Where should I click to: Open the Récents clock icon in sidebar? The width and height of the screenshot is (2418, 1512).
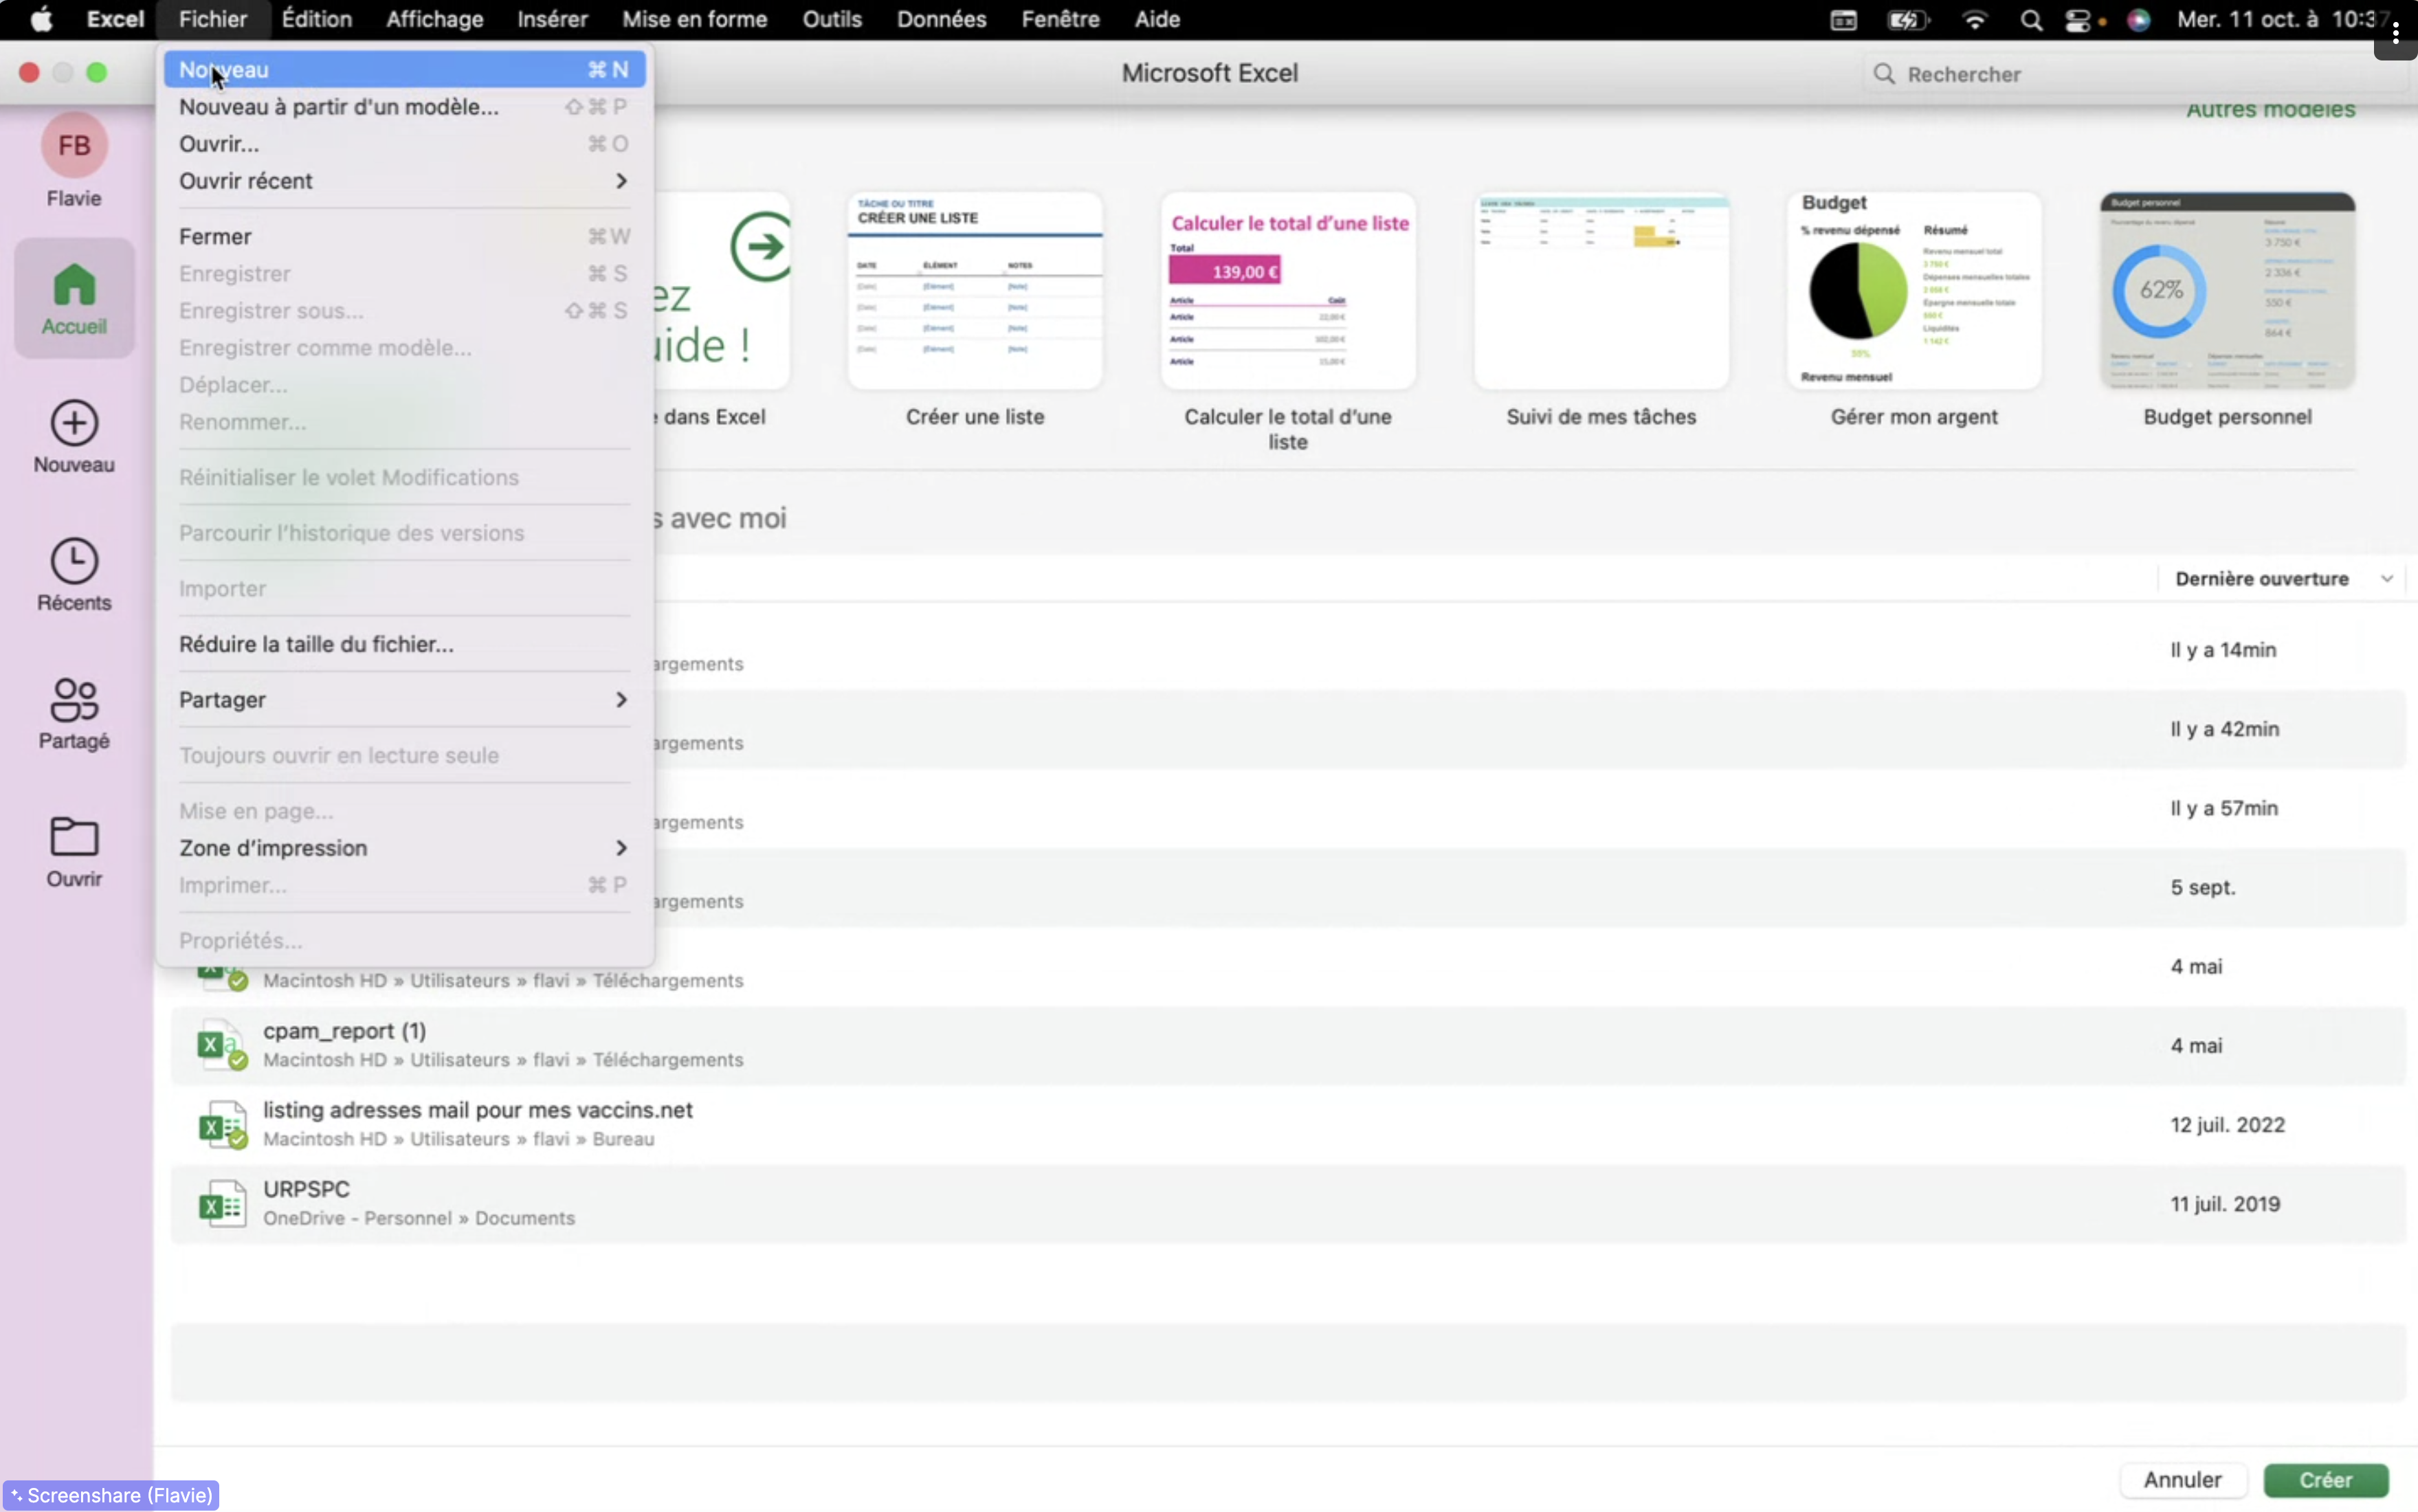click(74, 561)
